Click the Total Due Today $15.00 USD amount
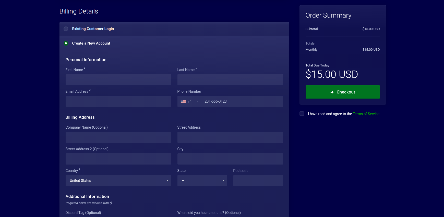Image resolution: width=444 pixels, height=217 pixels. pyautogui.click(x=332, y=74)
